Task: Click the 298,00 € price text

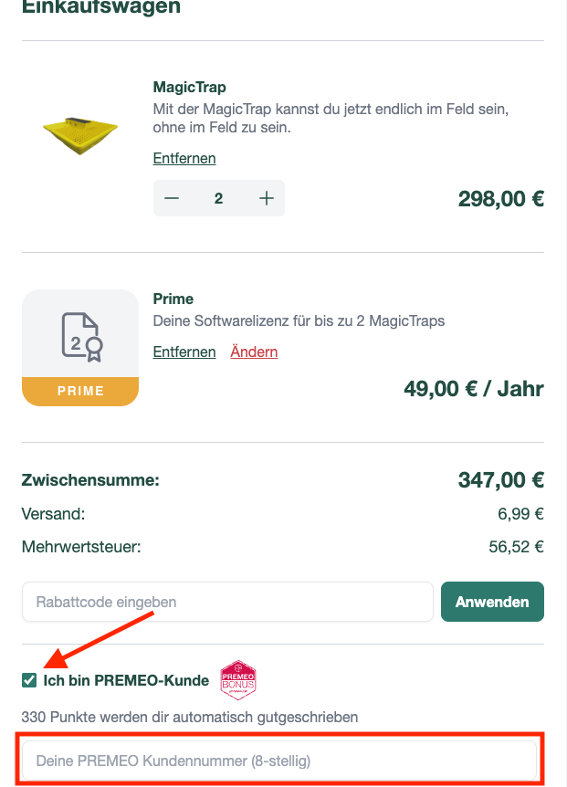Action: click(500, 198)
